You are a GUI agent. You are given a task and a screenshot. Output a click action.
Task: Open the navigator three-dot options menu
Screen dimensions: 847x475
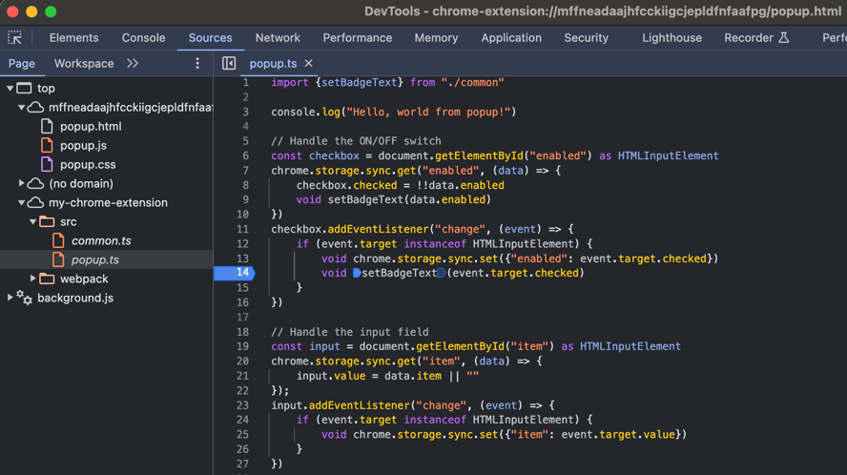click(x=197, y=64)
